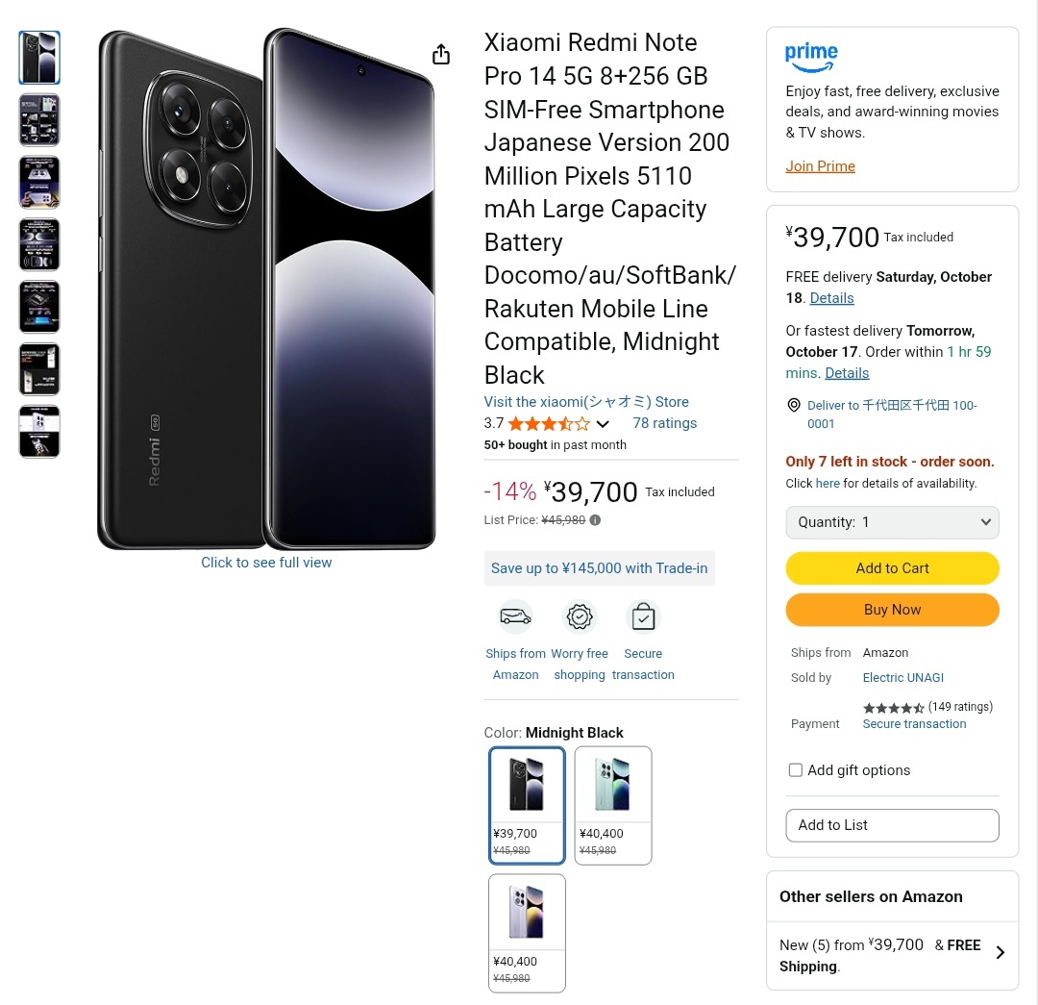Screen dimensions: 1038x1005
Task: Enable the Add gift options checkbox
Action: tap(796, 770)
